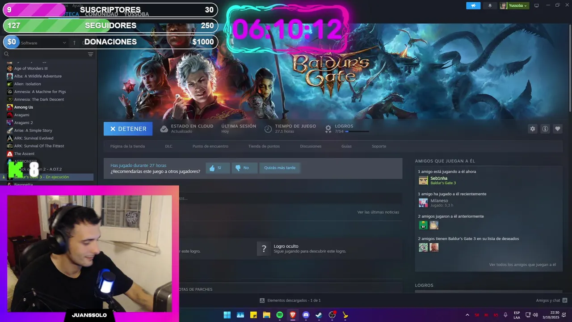Click the library search magnifier icon
Screen dimensions: 572x322
[6, 54]
